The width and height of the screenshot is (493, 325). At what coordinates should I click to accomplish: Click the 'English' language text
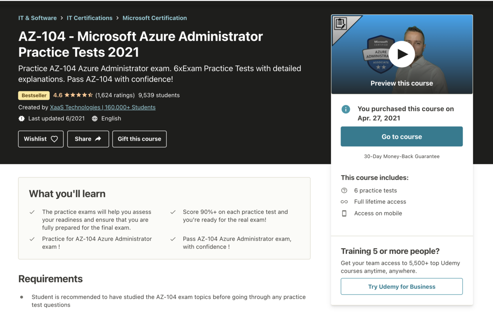point(111,118)
